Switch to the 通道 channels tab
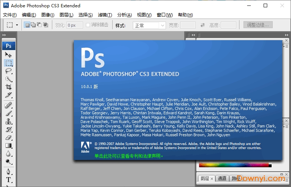 point(222,179)
